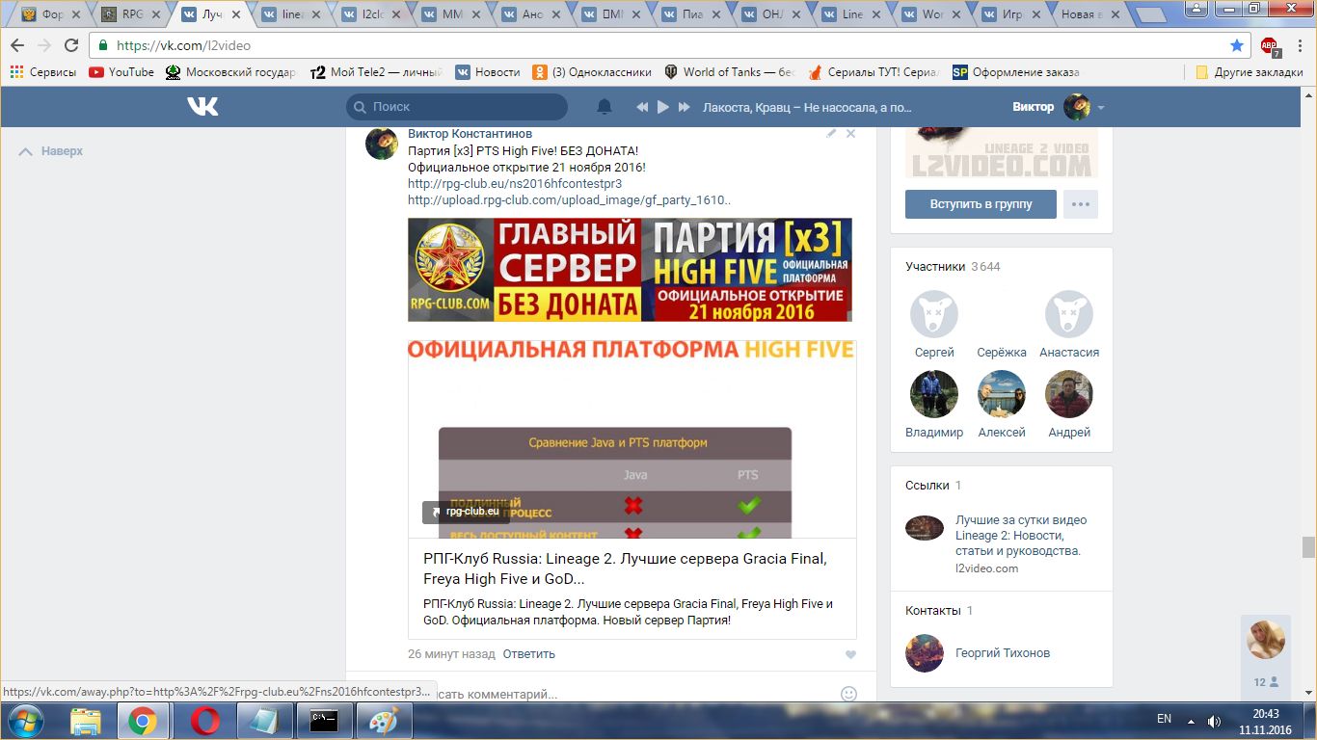Switch to the Игр browser tab
Image resolution: width=1317 pixels, height=740 pixels.
[1013, 14]
